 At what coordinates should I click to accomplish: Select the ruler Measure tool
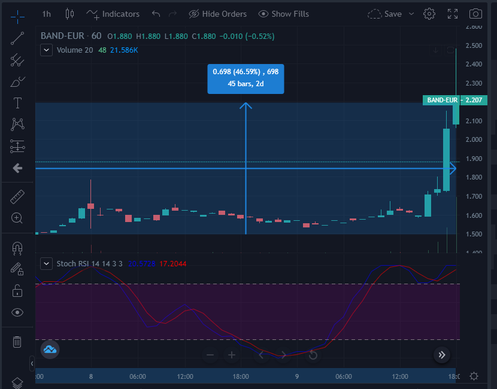[x=17, y=197]
